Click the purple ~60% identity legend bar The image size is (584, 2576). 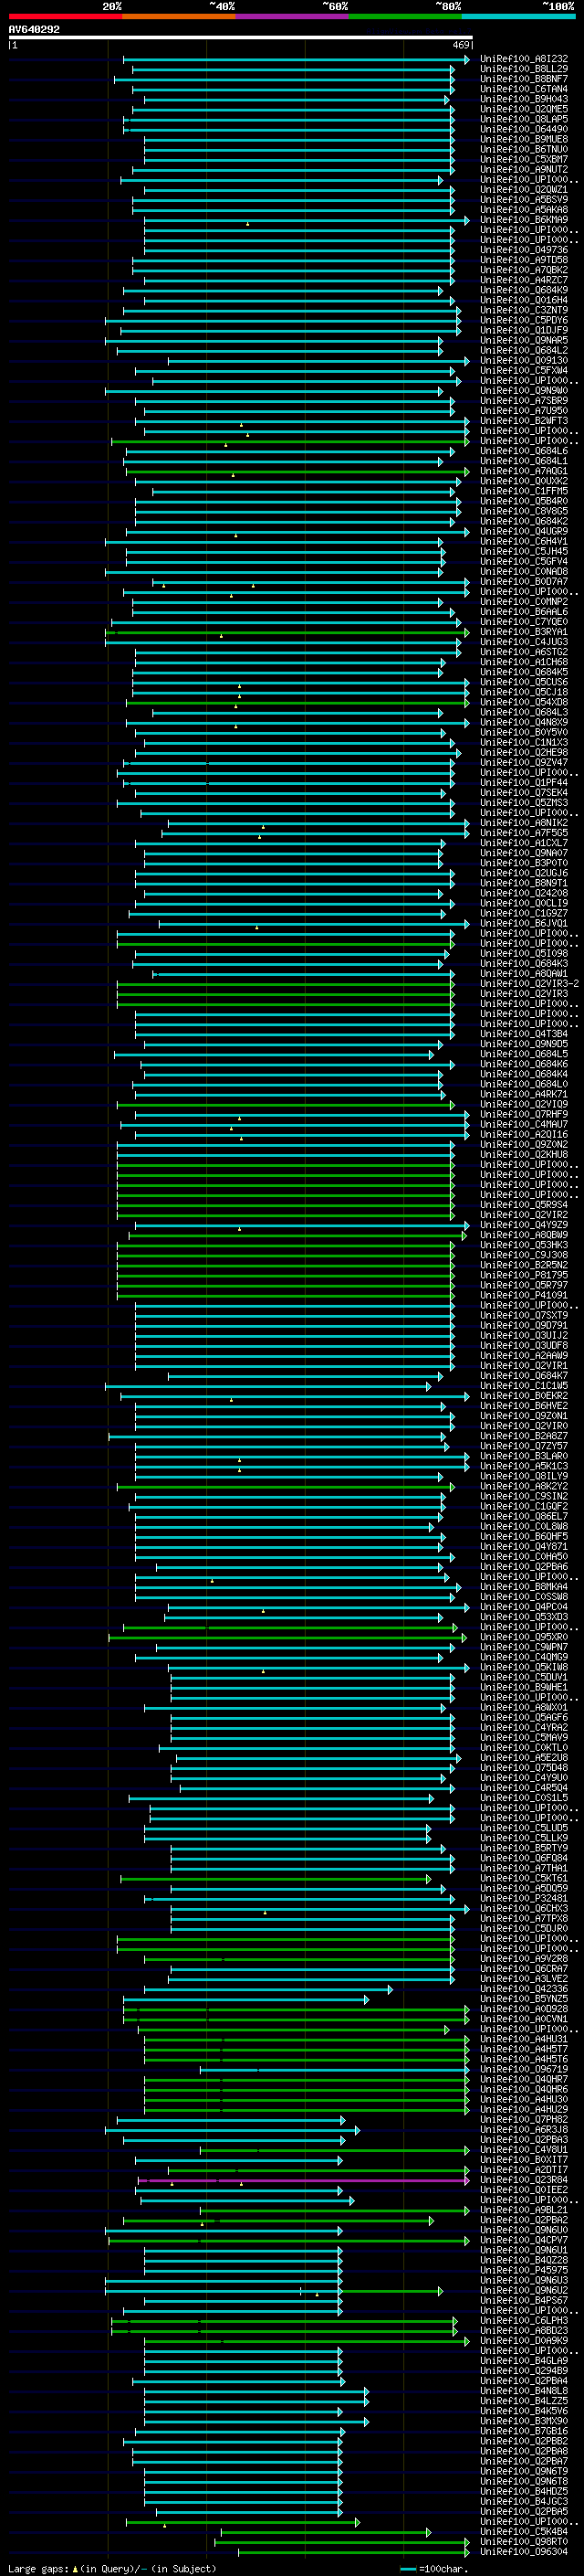pos(293,16)
